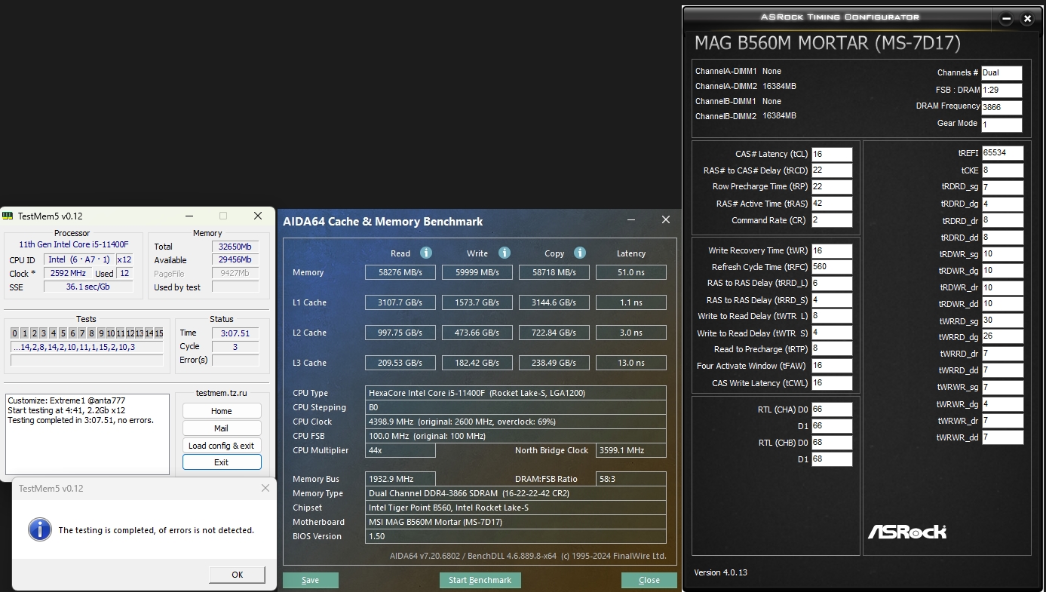
Task: Select the tWRWR_dg field
Action: [1003, 404]
